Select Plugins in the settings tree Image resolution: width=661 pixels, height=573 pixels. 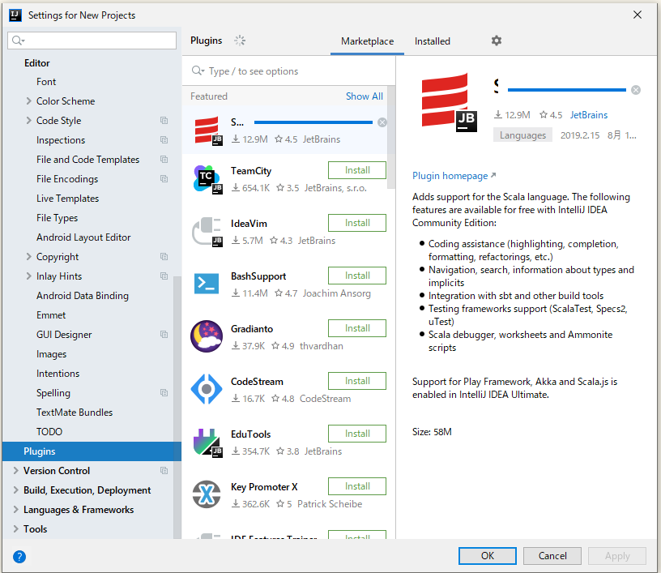click(x=92, y=451)
